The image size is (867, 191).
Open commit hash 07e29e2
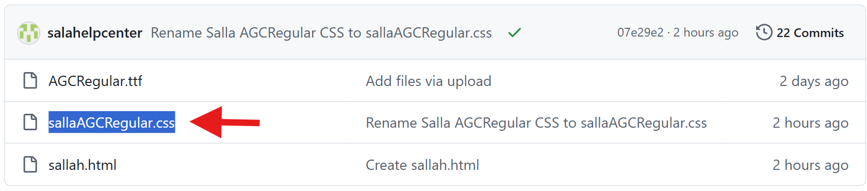point(640,33)
